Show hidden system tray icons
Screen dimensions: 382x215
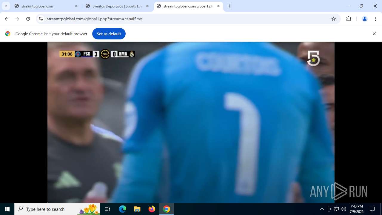point(322,209)
